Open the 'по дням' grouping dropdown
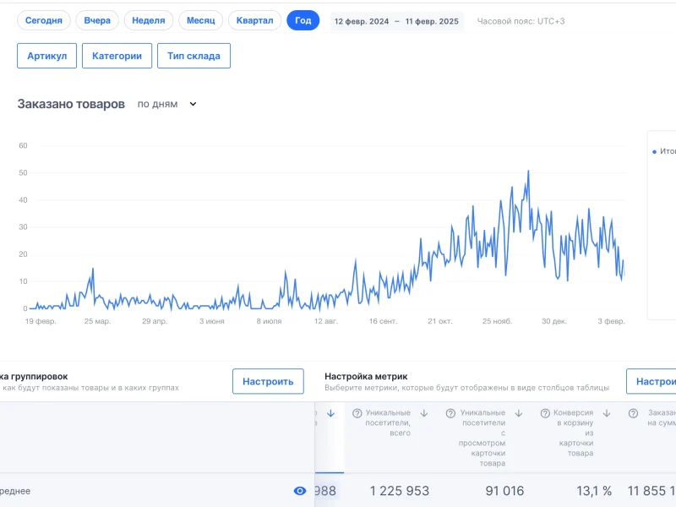 click(x=167, y=104)
